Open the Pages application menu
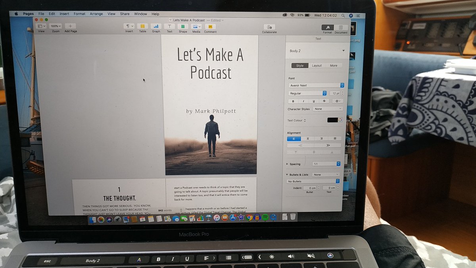476x268 pixels. click(x=28, y=14)
